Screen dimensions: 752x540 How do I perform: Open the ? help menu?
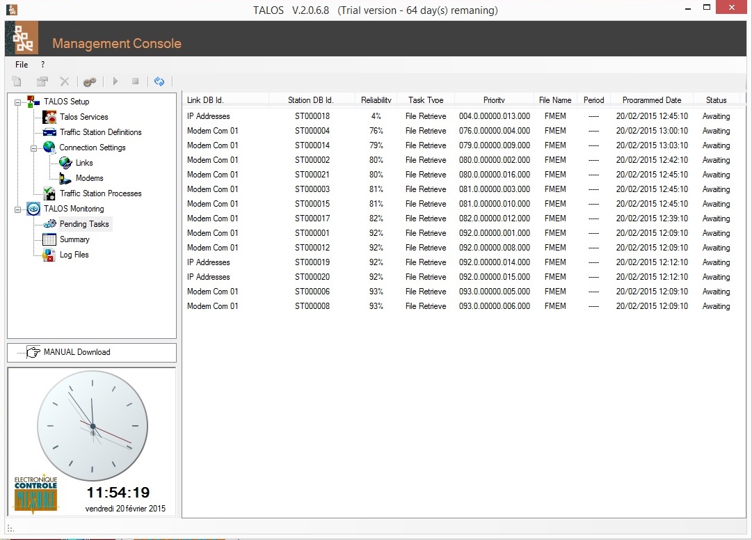(42, 64)
